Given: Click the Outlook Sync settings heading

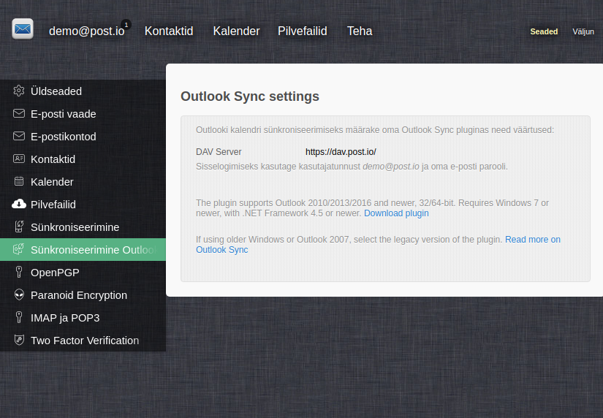Looking at the screenshot, I should point(250,96).
